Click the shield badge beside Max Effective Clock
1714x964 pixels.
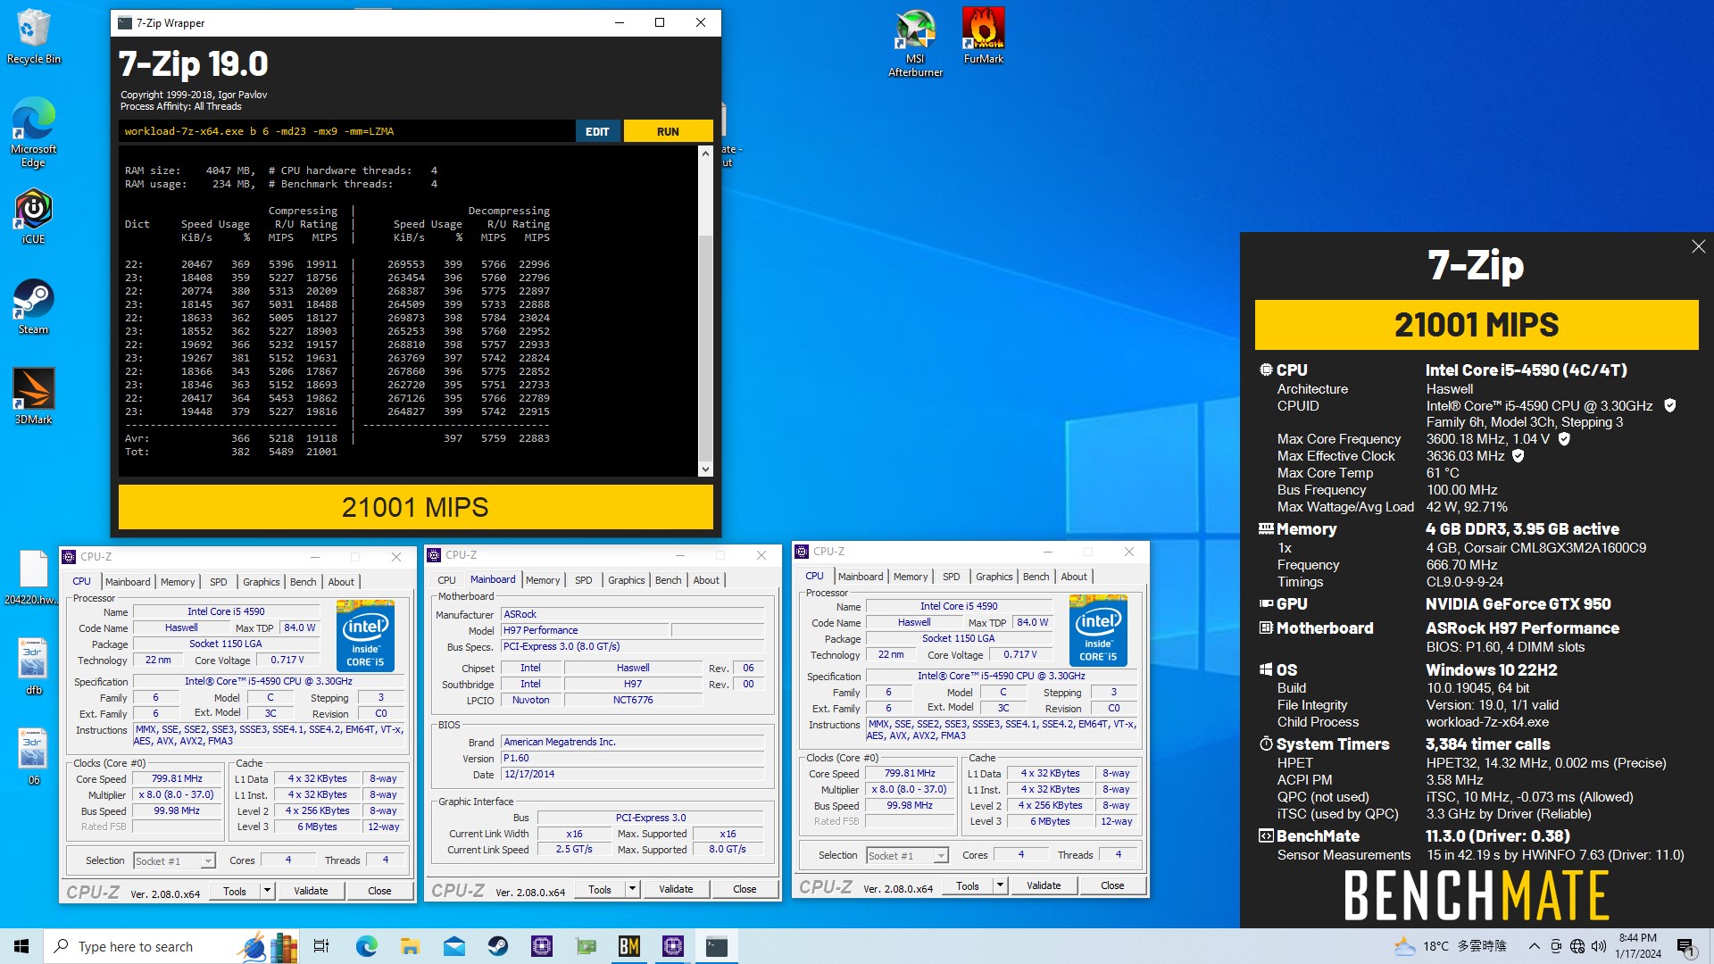coord(1518,455)
